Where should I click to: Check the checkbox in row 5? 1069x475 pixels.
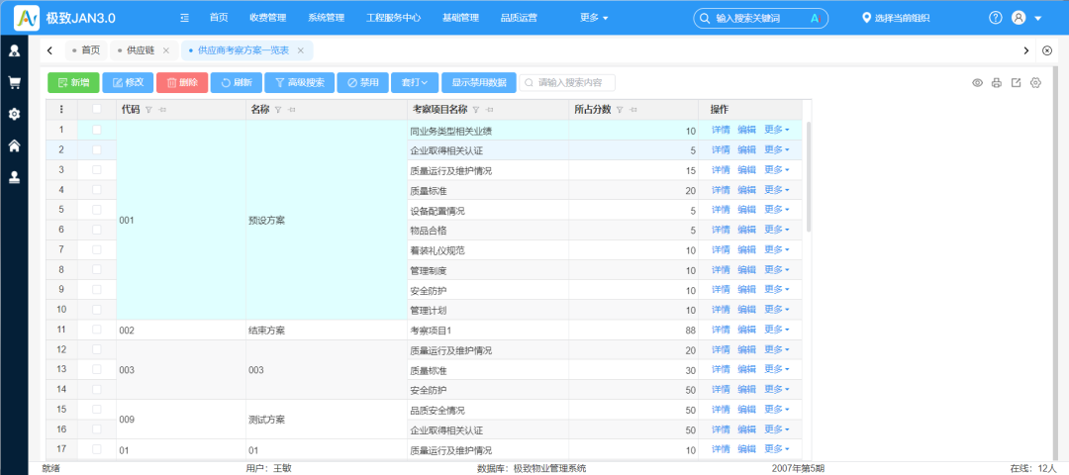tap(97, 209)
